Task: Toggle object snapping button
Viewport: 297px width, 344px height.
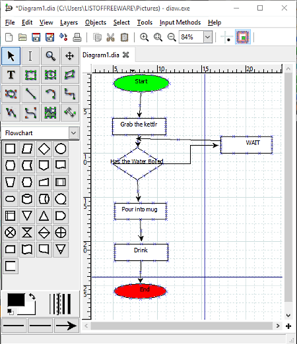Action: 243,37
